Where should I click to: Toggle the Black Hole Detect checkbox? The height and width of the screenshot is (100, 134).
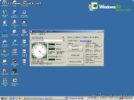coord(101,57)
